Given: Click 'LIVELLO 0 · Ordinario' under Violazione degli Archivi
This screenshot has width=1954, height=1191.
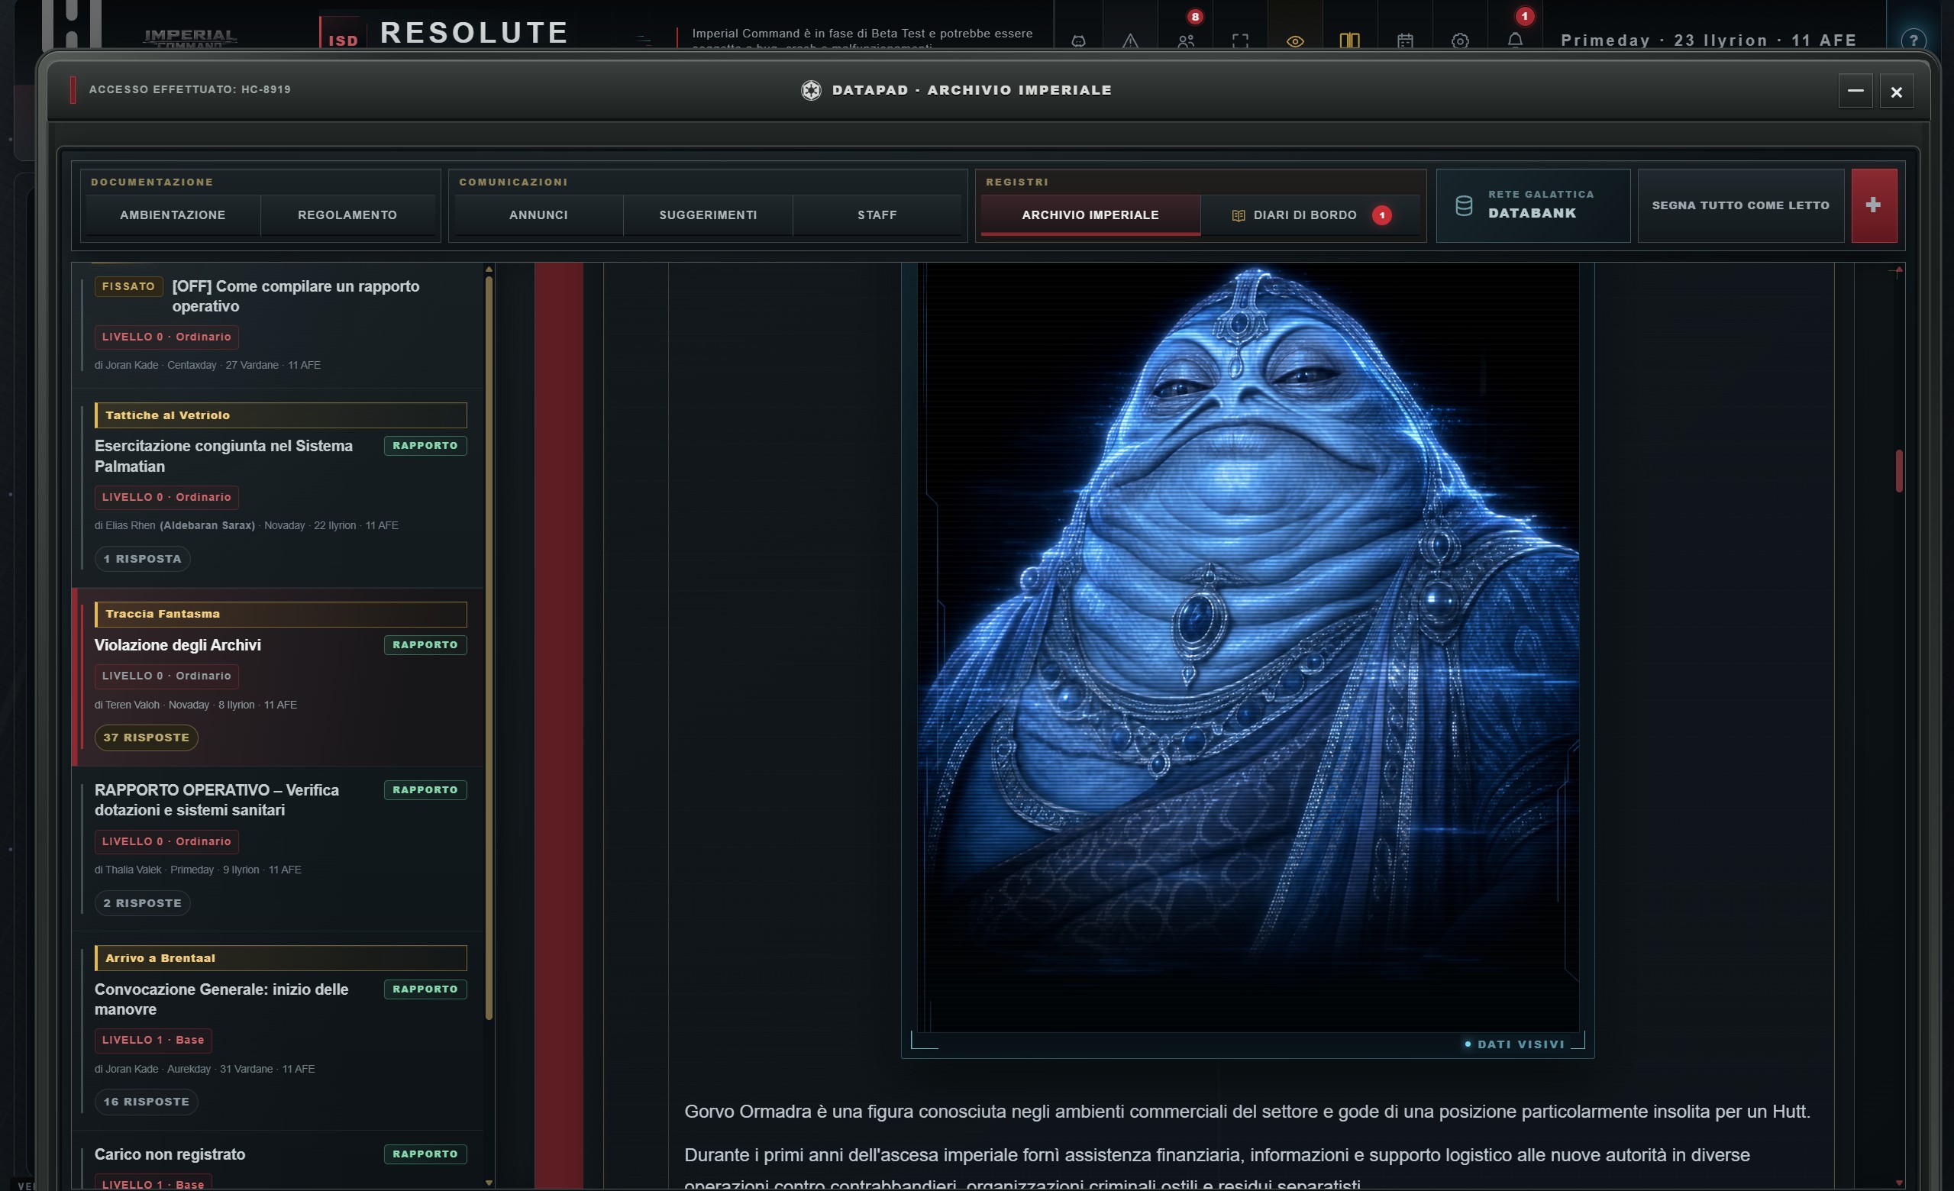Looking at the screenshot, I should pyautogui.click(x=166, y=676).
